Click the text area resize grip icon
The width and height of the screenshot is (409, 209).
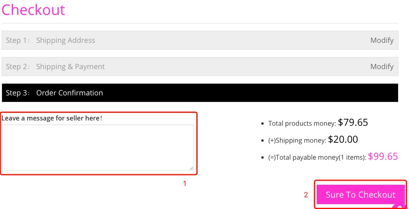(x=191, y=169)
